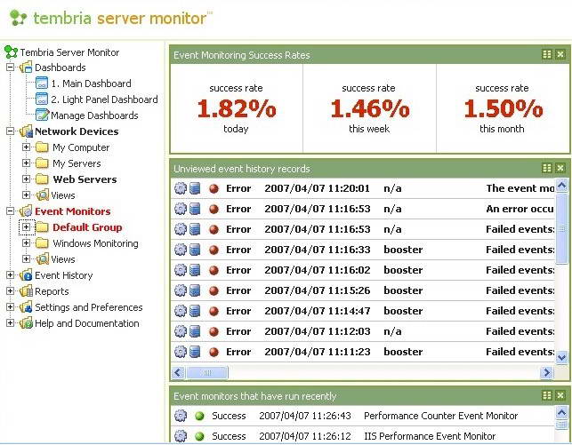572x445 pixels.
Task: Click the green status dot for IIS Performance Event Monitor
Action: click(199, 436)
